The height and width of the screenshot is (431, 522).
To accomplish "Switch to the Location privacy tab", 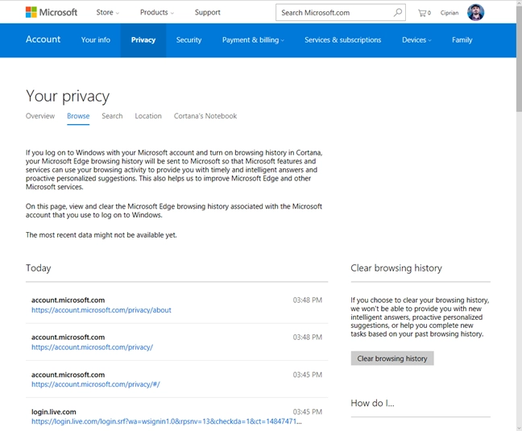I will pyautogui.click(x=148, y=116).
